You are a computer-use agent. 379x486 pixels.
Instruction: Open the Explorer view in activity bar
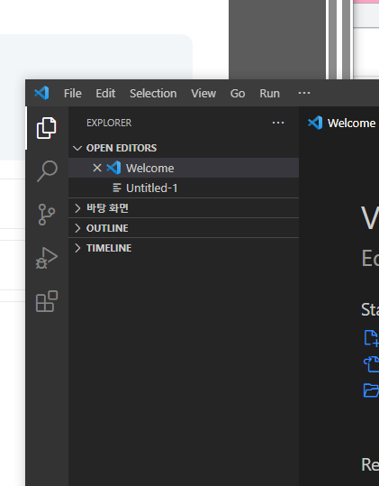pos(47,128)
